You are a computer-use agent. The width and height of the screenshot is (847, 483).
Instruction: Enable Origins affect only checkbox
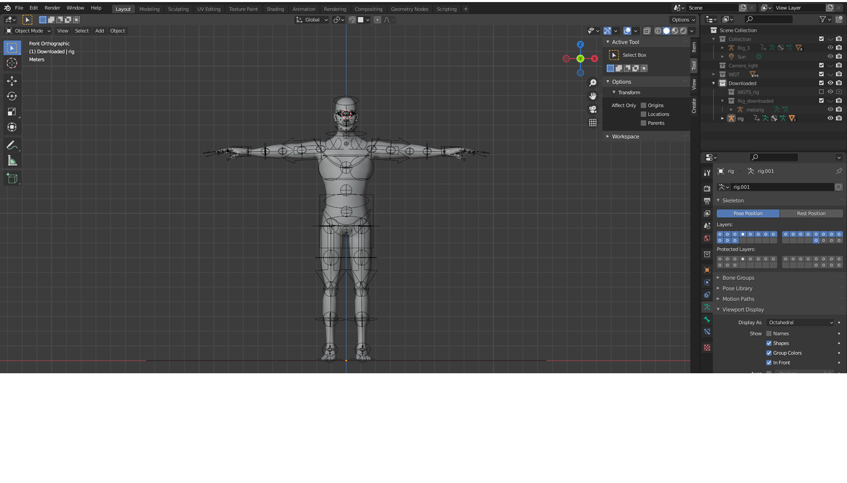(x=643, y=105)
